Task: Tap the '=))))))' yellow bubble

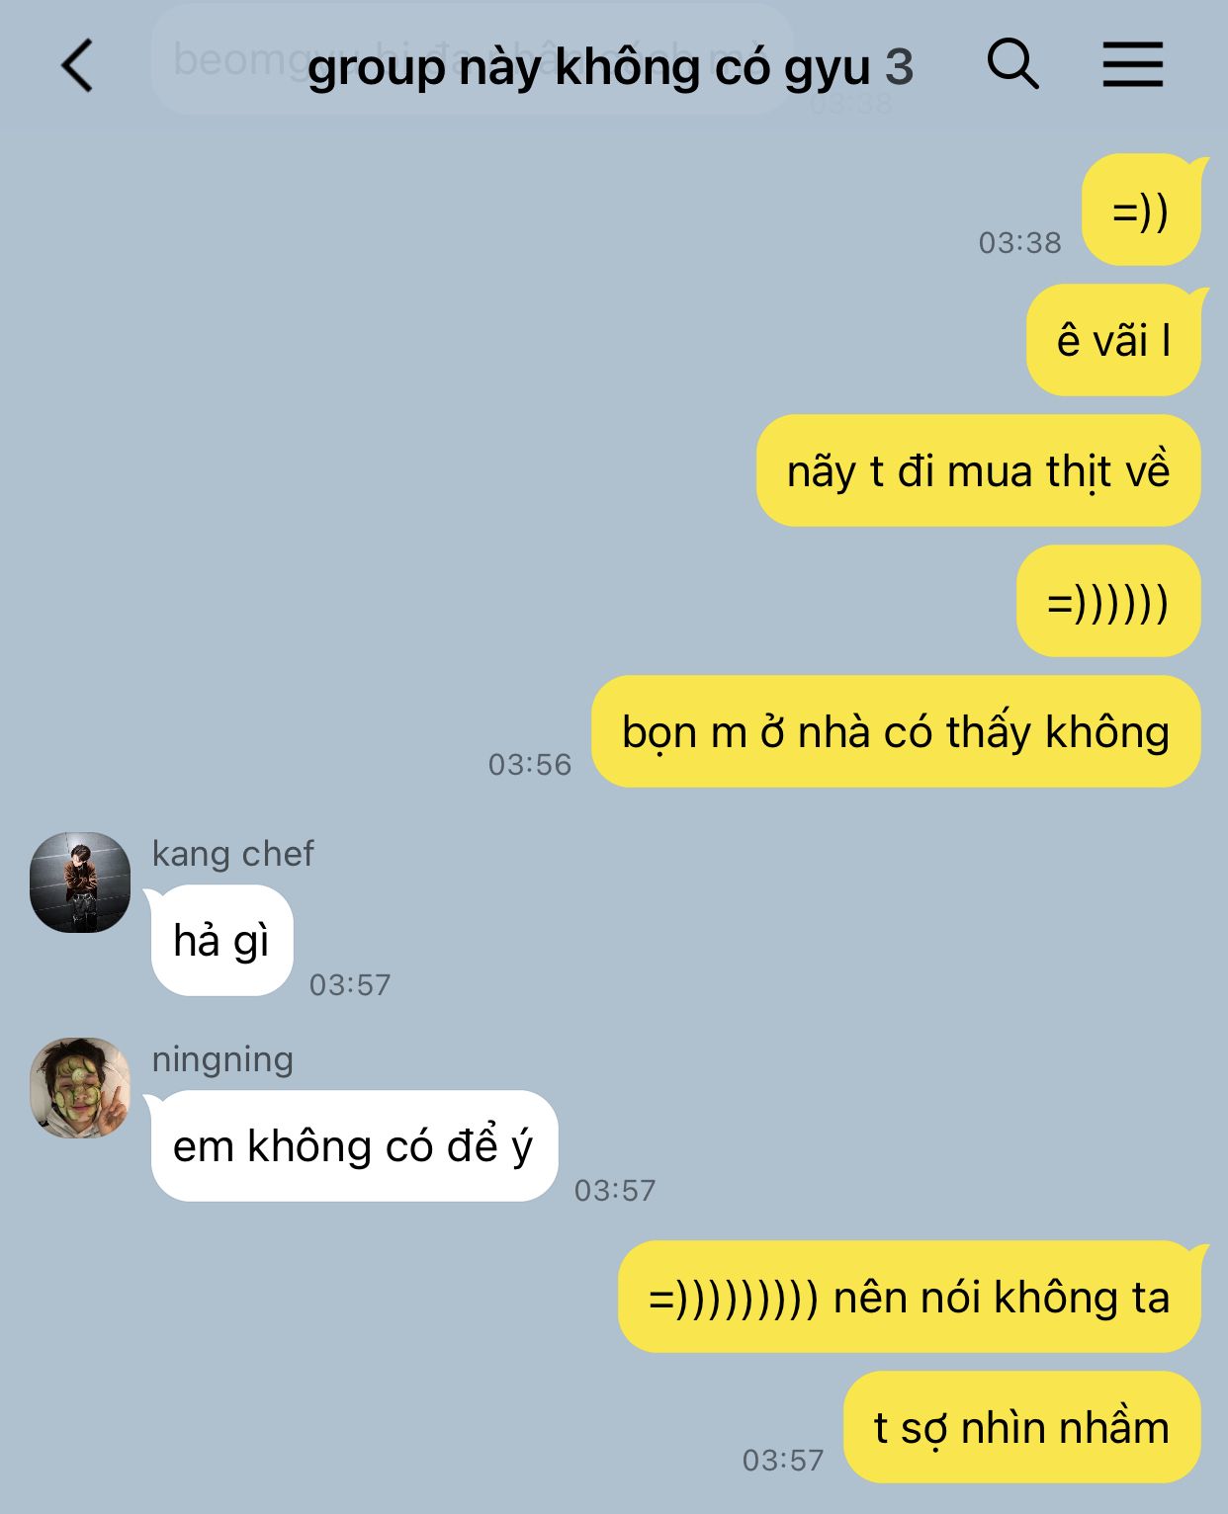Action: (1108, 601)
